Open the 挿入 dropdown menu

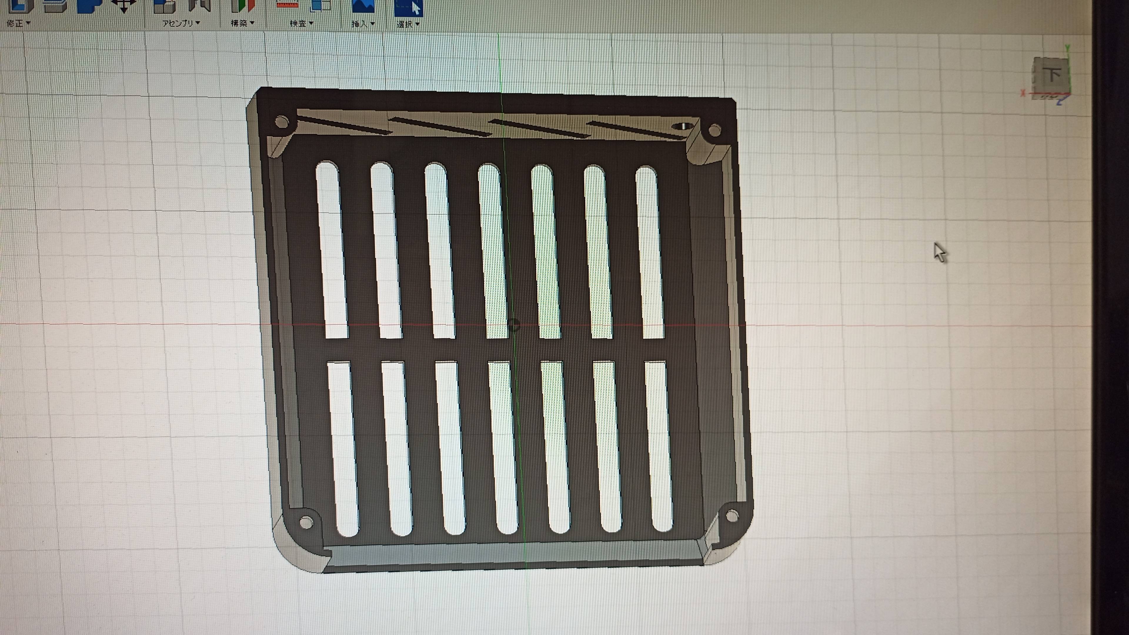tap(363, 24)
